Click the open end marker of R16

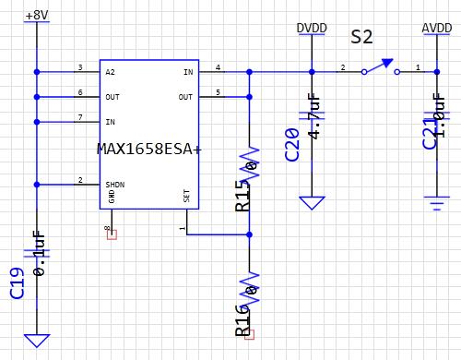(x=249, y=334)
